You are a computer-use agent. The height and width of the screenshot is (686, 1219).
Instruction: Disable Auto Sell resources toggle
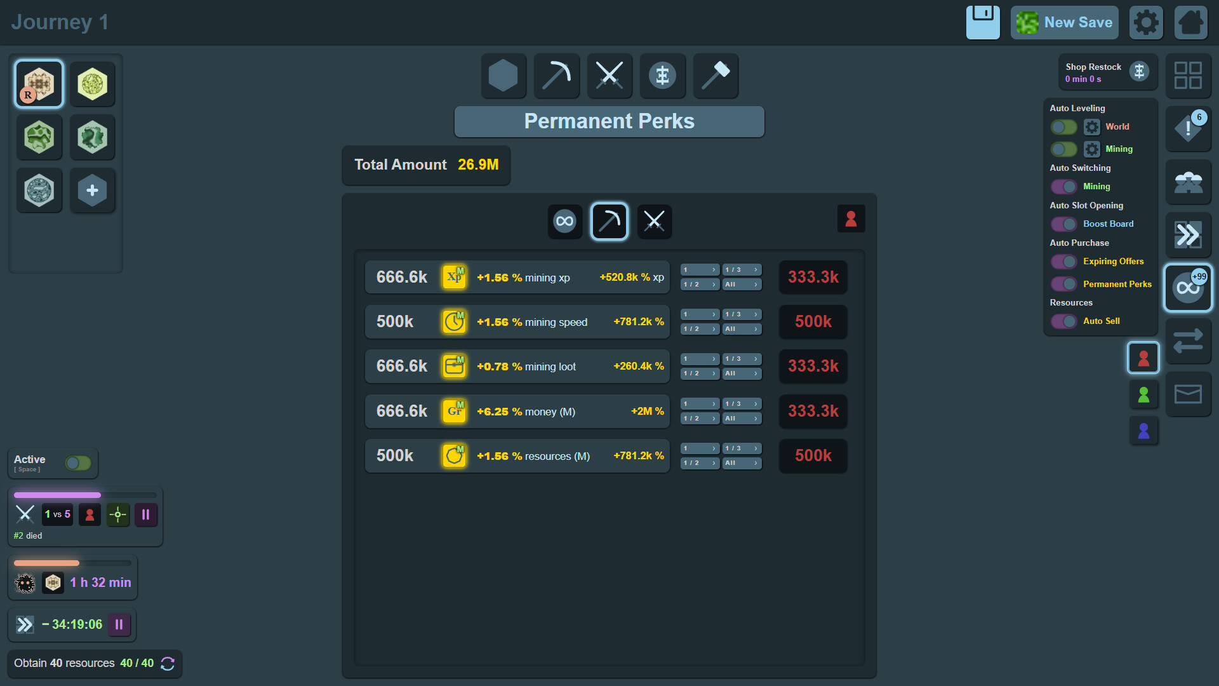pyautogui.click(x=1063, y=321)
